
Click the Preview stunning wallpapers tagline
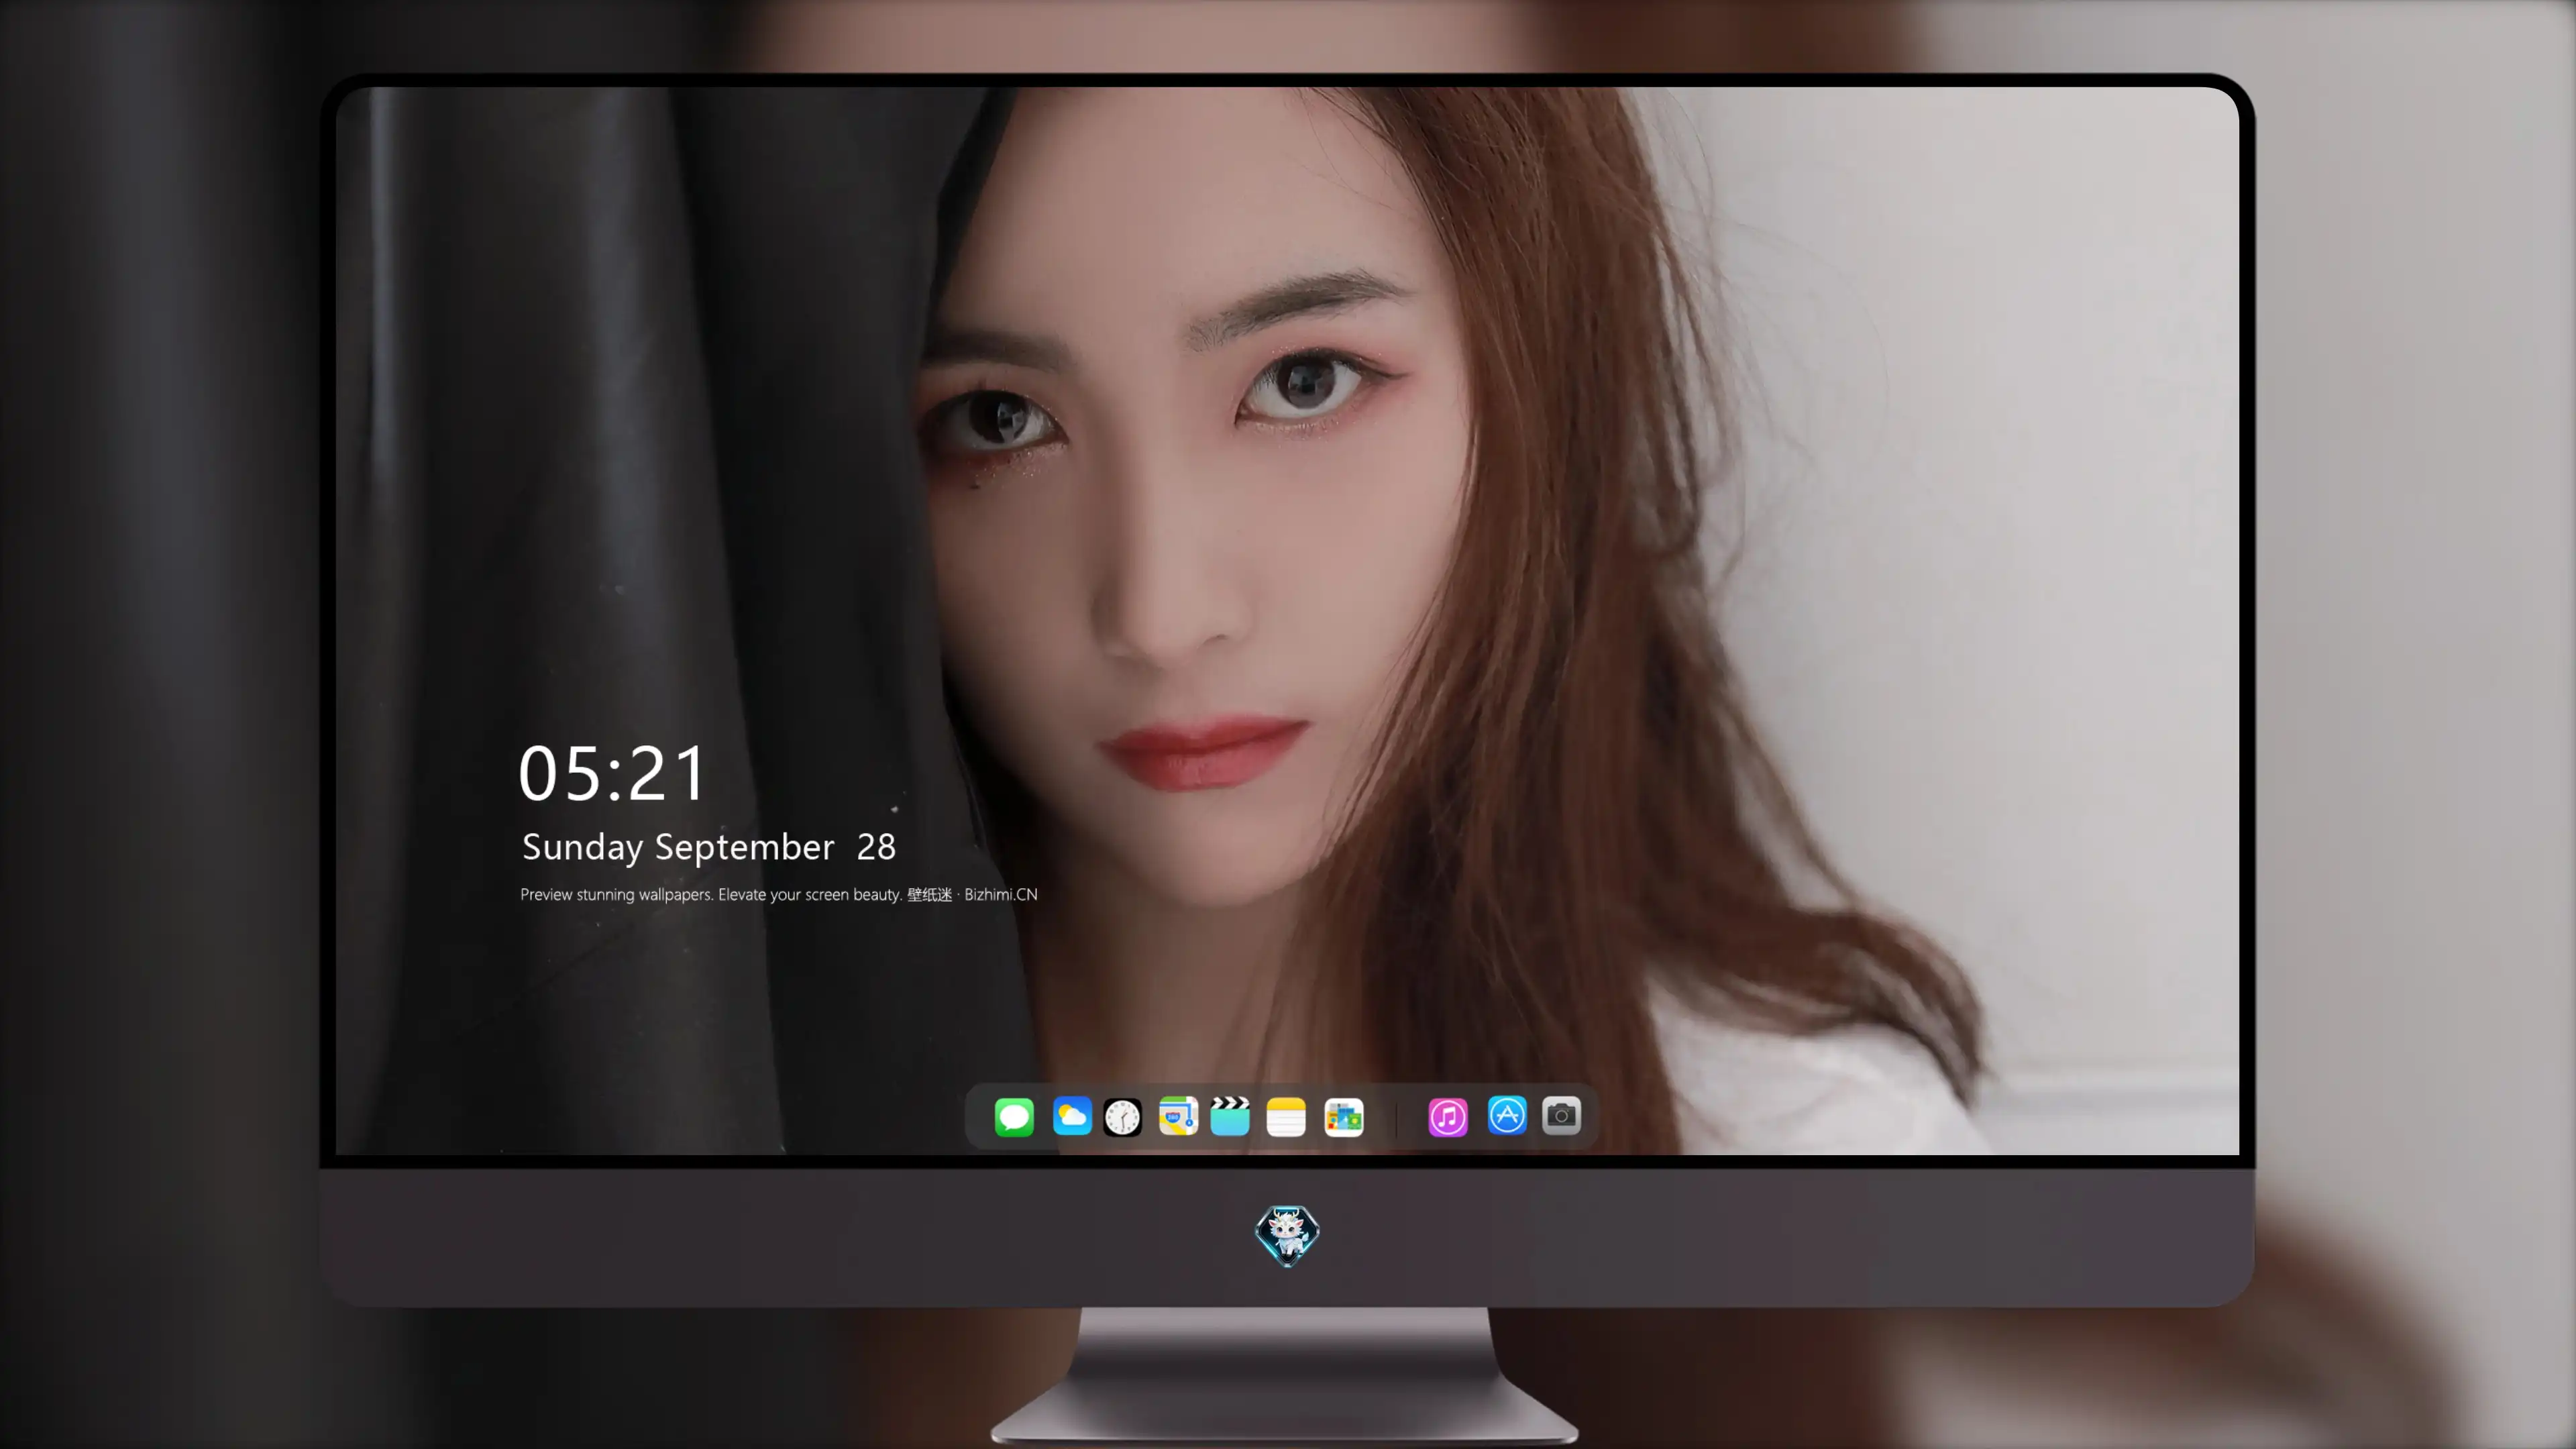click(779, 894)
